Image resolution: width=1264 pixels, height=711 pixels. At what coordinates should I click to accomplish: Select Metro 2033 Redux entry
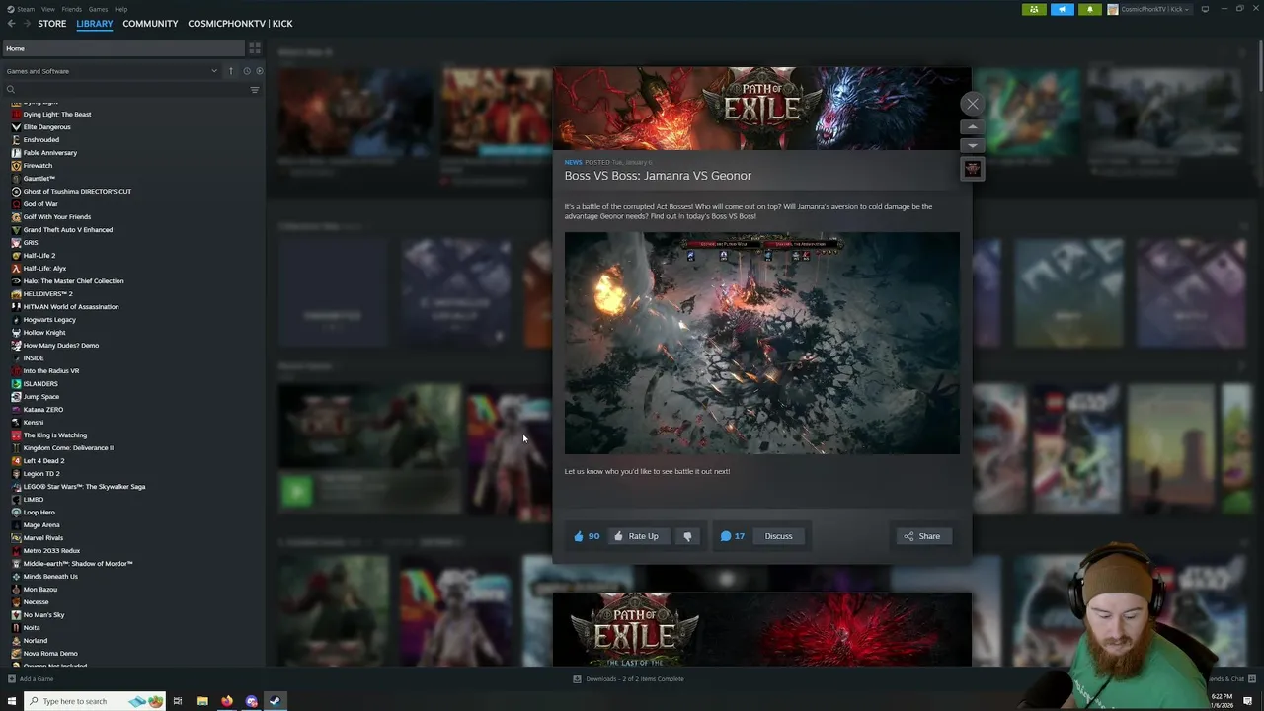coord(51,551)
